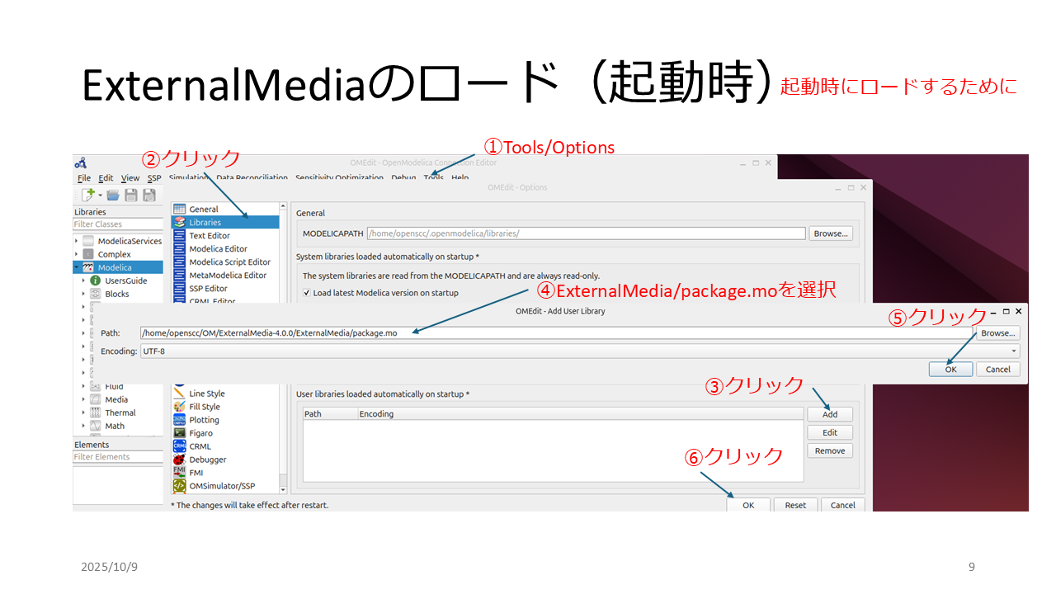The width and height of the screenshot is (1056, 594).
Task: Click OK in Add User Library dialog
Action: tap(950, 370)
